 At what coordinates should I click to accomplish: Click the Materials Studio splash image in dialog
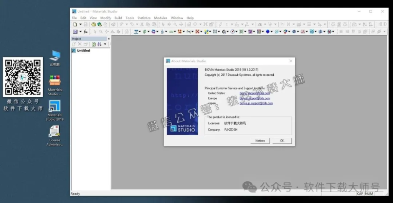(x=182, y=101)
